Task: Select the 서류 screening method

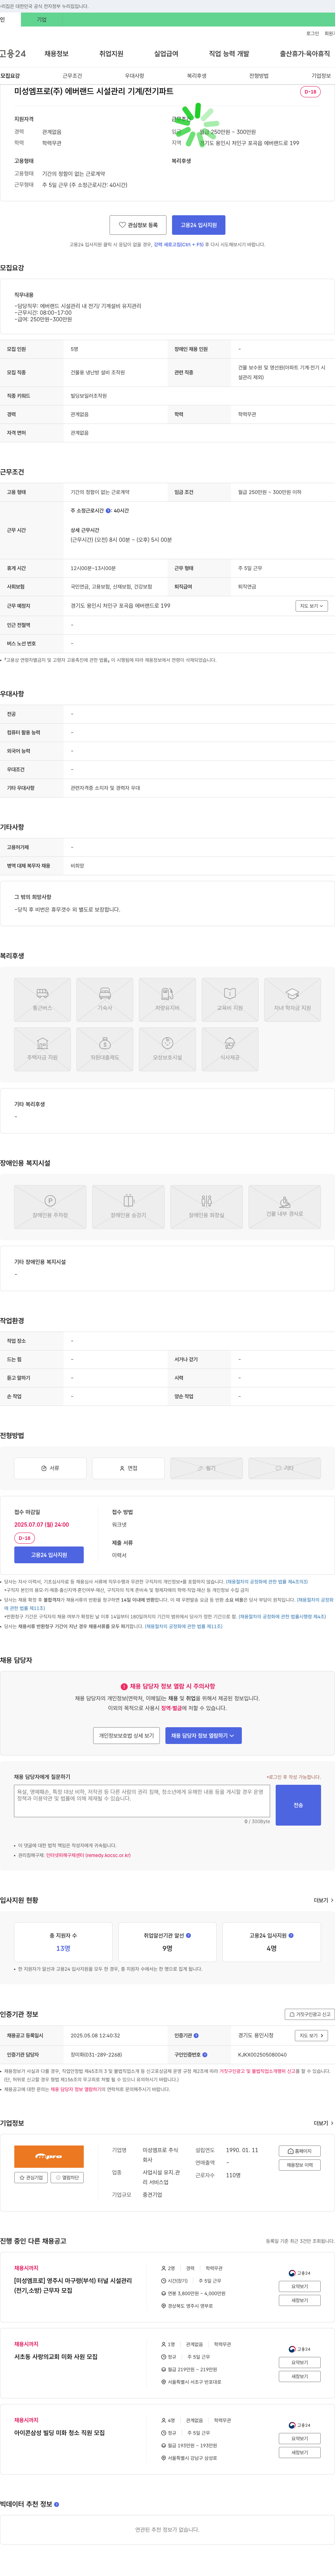Action: 50,1468
